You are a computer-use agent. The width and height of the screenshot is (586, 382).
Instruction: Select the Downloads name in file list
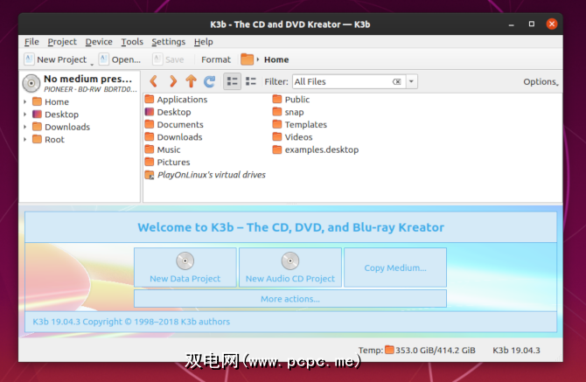(x=179, y=137)
